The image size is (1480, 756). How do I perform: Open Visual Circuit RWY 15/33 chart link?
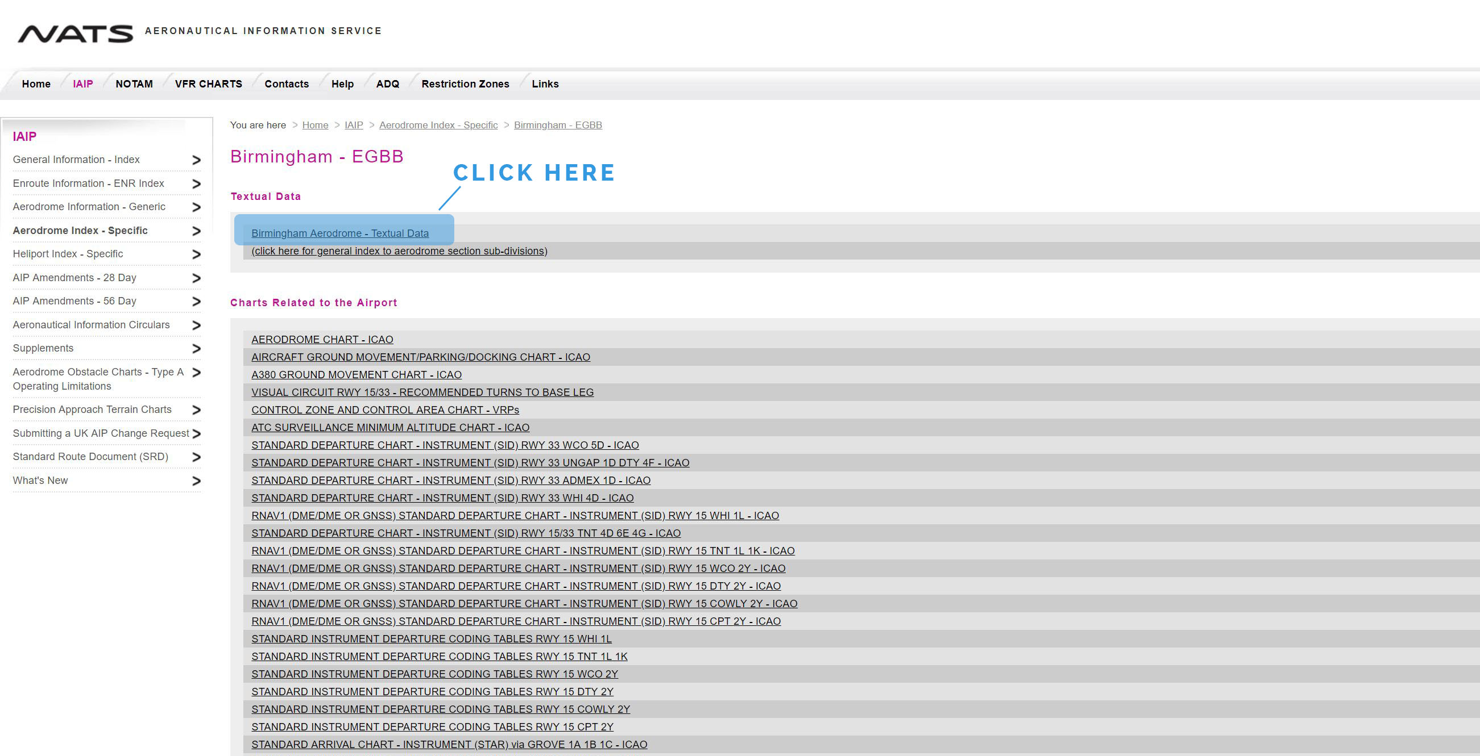(x=422, y=392)
